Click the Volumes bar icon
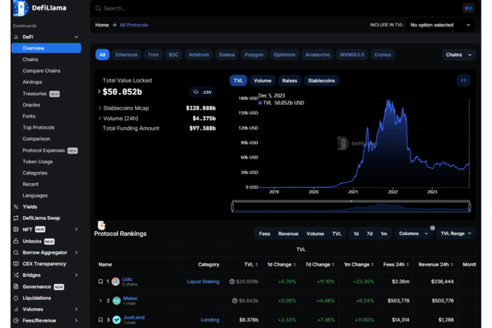The height and width of the screenshot is (328, 492). 16,309
